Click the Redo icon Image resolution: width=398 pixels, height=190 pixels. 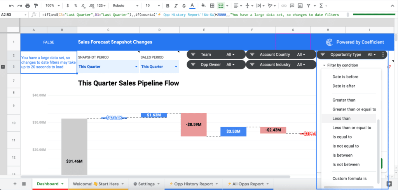[19, 5]
